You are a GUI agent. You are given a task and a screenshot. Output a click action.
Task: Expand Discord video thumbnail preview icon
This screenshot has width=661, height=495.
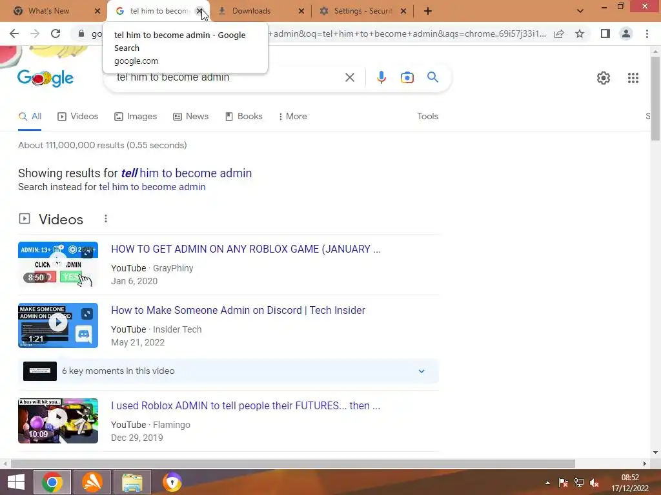87,314
